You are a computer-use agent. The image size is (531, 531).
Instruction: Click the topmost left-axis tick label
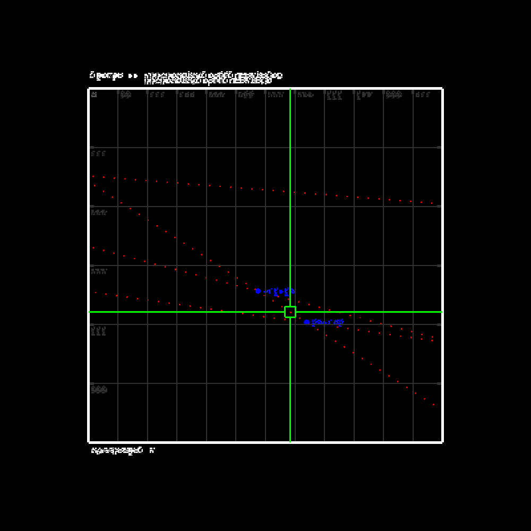98,153
